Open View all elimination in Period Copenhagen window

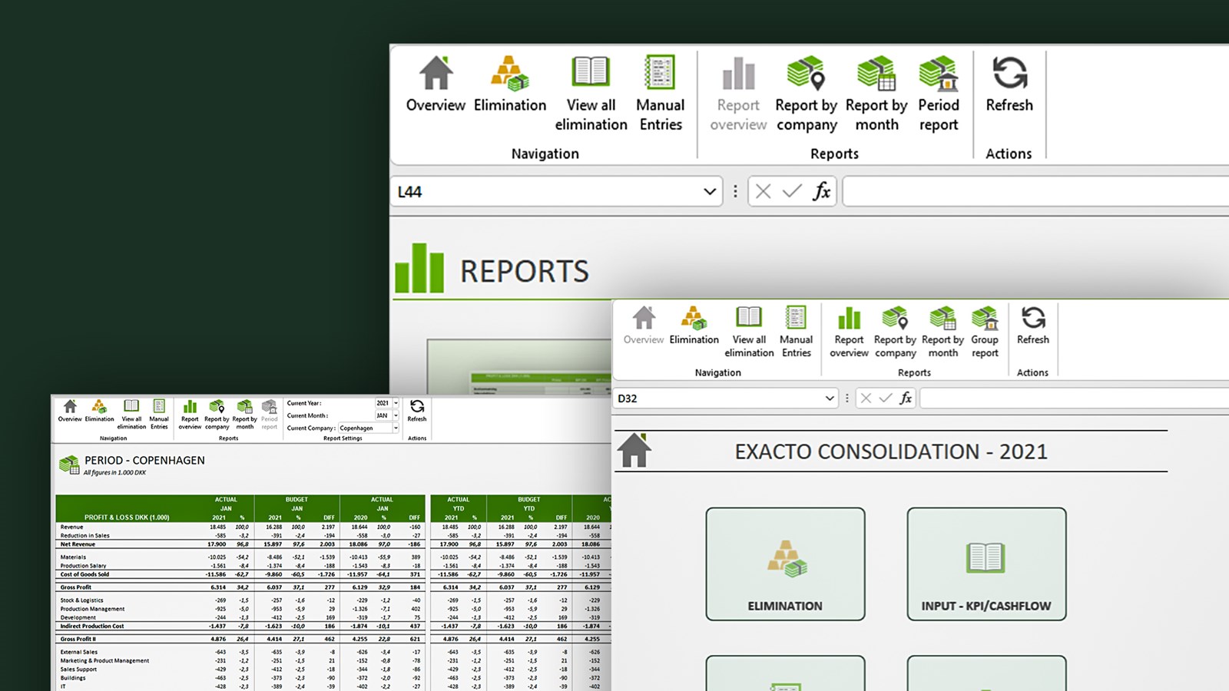coord(131,415)
